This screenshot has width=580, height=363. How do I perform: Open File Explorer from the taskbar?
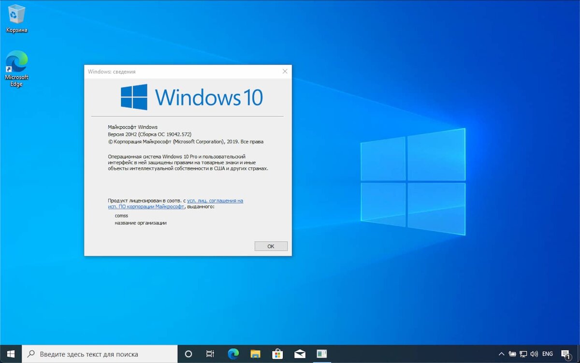pos(255,353)
